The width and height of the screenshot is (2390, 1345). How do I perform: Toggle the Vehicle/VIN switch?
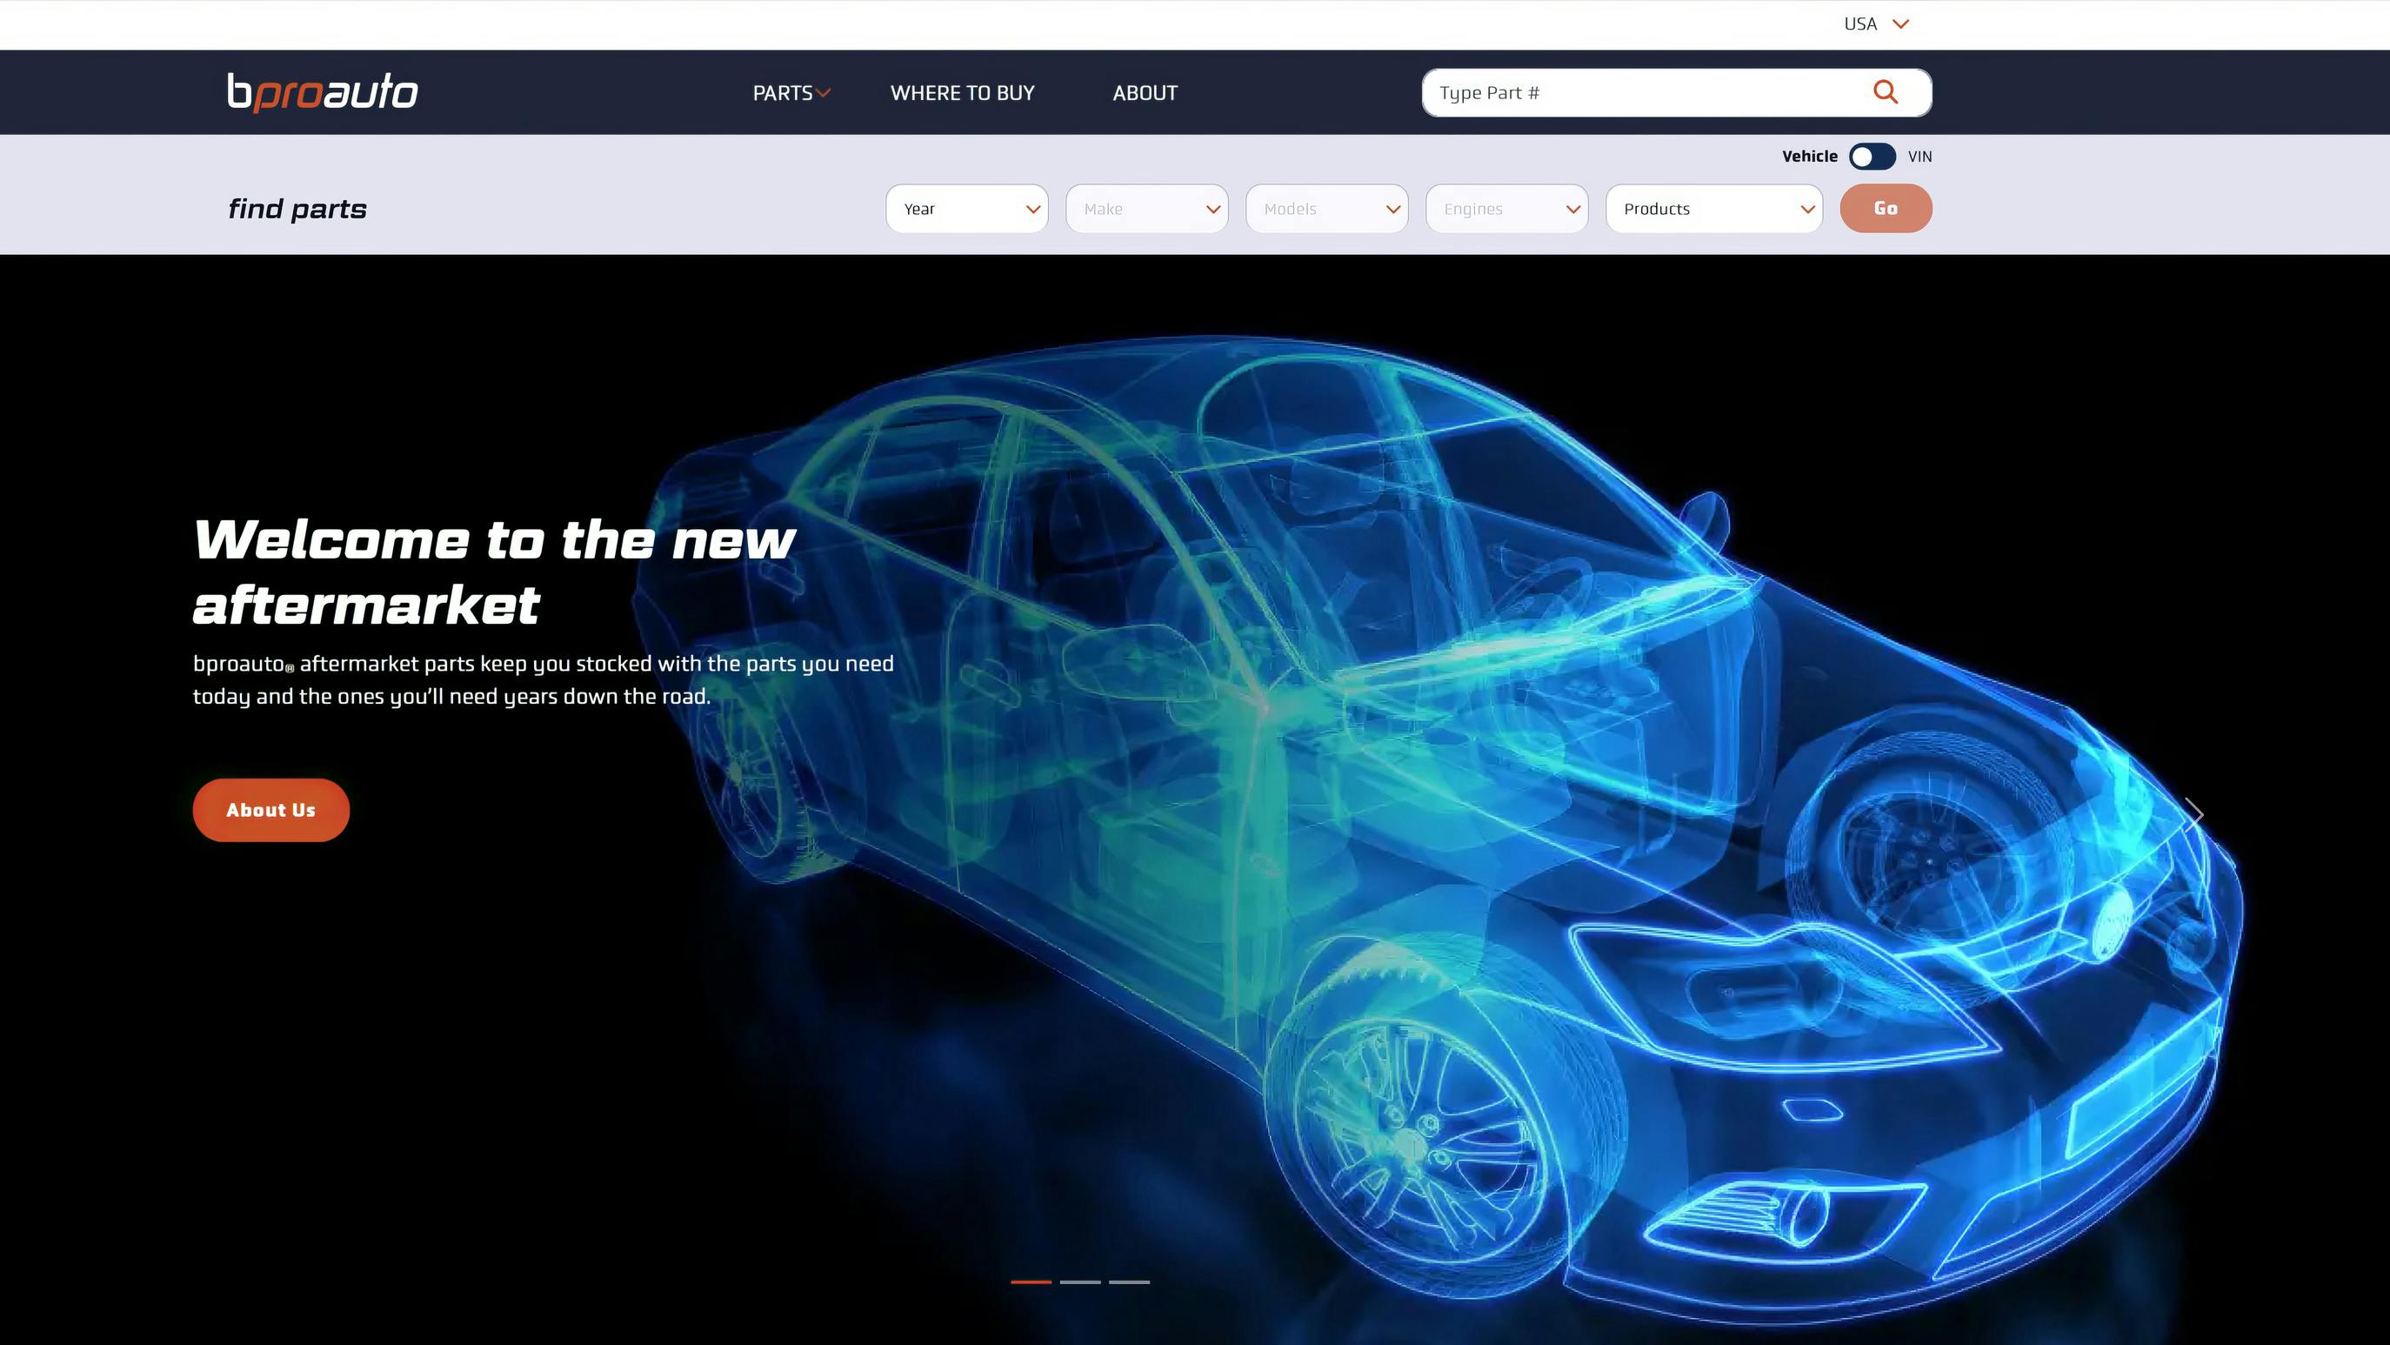[1872, 156]
